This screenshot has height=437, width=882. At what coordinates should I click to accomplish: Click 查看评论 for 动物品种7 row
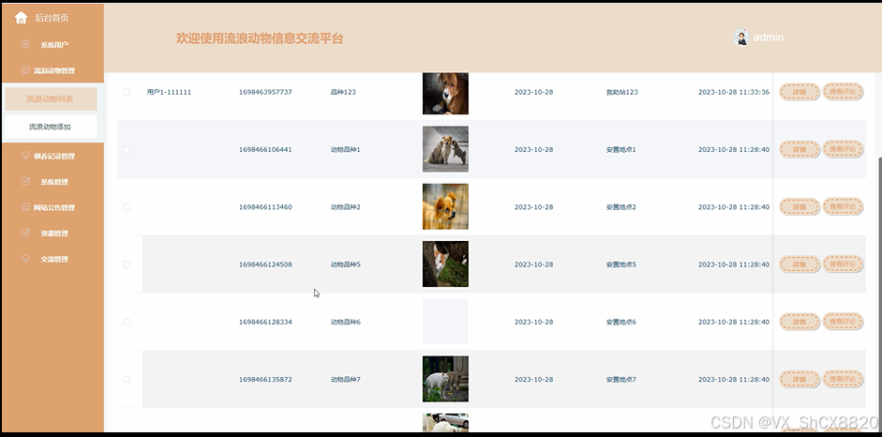click(x=843, y=379)
